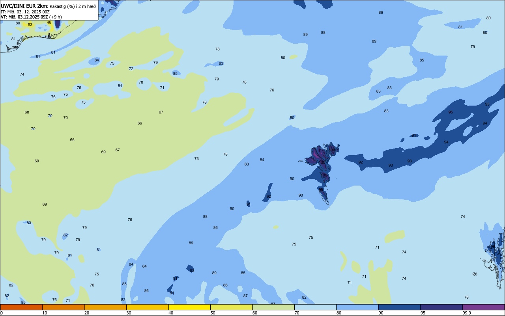Click the 80–90 medium blue legend swatch
The width and height of the screenshot is (505, 316).
pos(357,307)
